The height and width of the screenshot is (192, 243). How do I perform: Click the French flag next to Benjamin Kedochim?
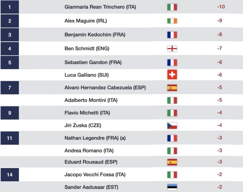click(172, 35)
